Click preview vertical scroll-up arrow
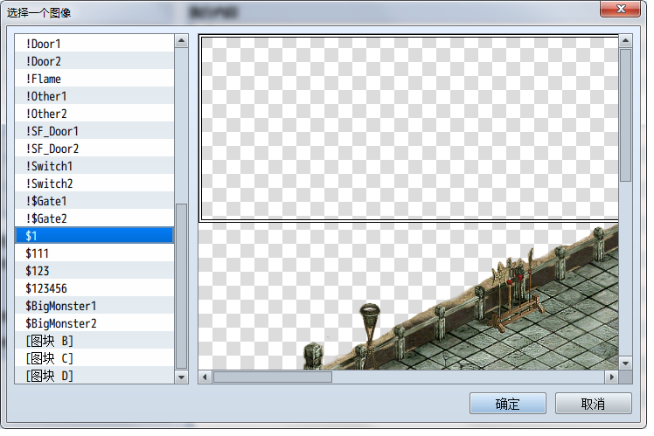The width and height of the screenshot is (654, 436). point(625,40)
